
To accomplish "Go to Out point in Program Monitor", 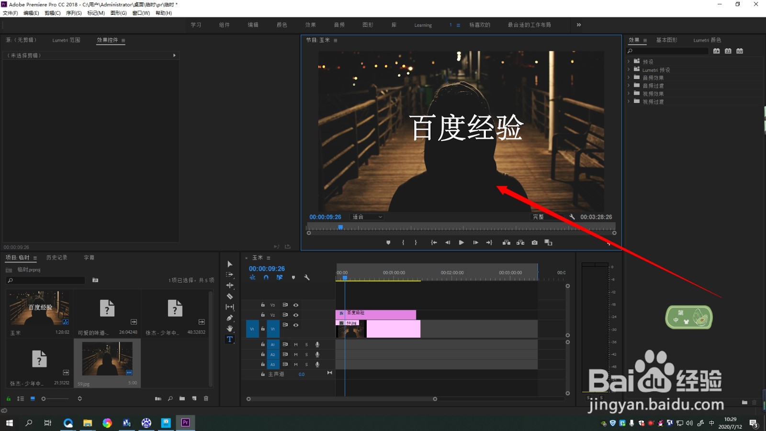I will 489,243.
